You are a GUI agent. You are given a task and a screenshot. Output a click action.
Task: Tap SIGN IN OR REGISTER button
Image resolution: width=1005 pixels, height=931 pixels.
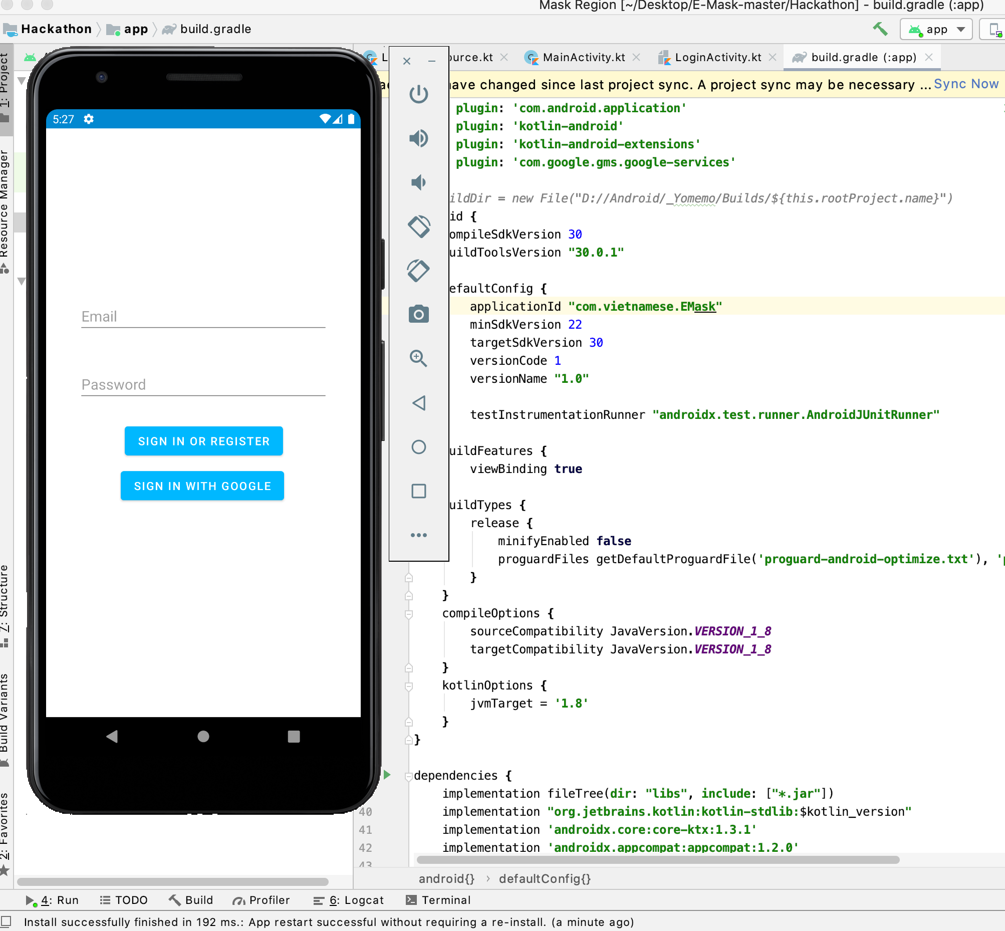pos(203,441)
